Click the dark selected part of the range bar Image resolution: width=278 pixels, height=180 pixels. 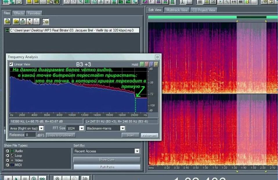point(251,17)
